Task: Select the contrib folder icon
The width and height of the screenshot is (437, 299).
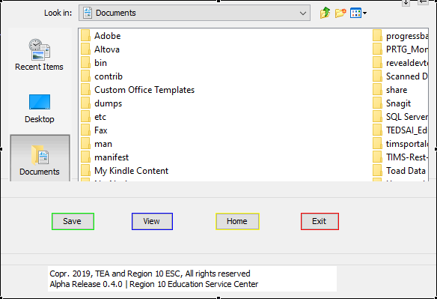Action: click(85, 76)
